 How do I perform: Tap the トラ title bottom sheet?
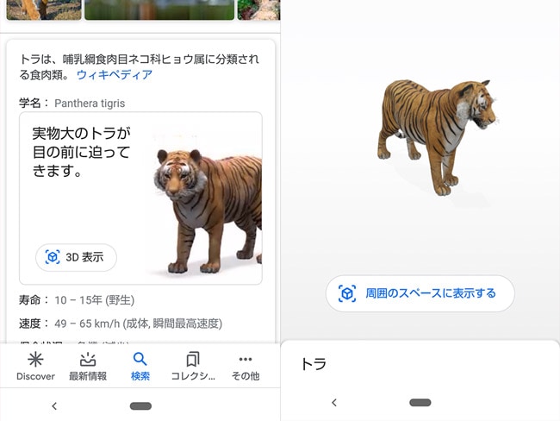point(314,364)
